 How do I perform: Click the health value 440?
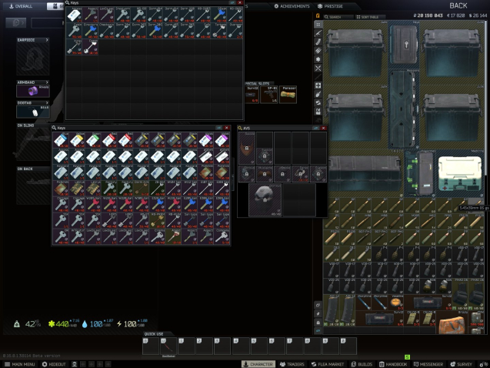click(62, 324)
